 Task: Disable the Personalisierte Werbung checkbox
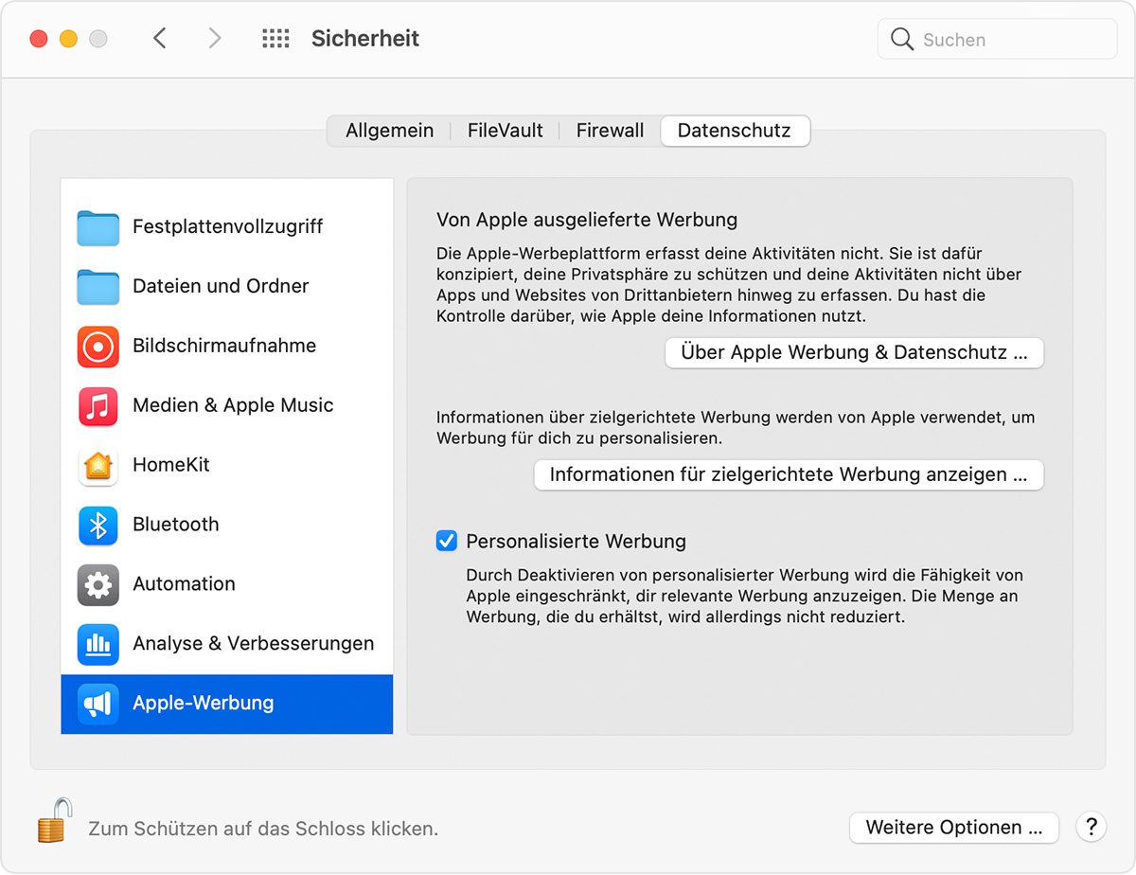coord(446,541)
